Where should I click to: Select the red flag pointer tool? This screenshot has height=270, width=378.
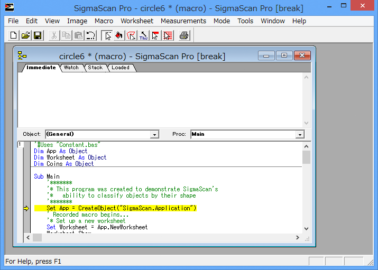[155, 35]
